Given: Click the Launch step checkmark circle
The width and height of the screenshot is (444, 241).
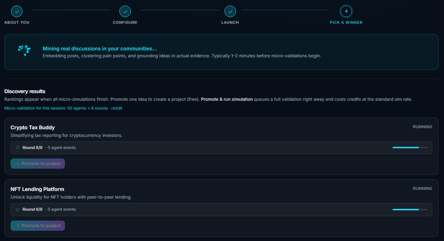Looking at the screenshot, I should click(230, 11).
